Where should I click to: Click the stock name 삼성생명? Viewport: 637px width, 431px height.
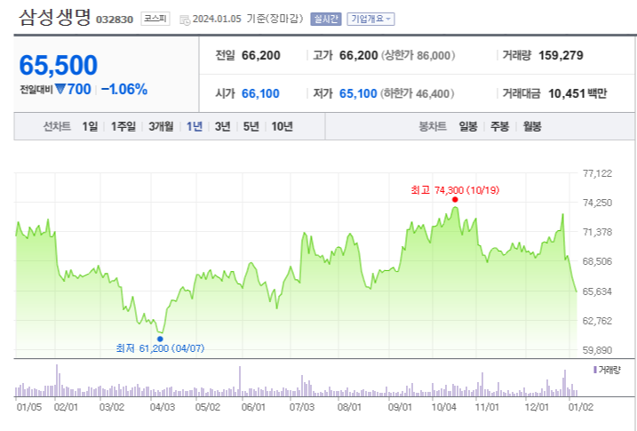pyautogui.click(x=55, y=18)
